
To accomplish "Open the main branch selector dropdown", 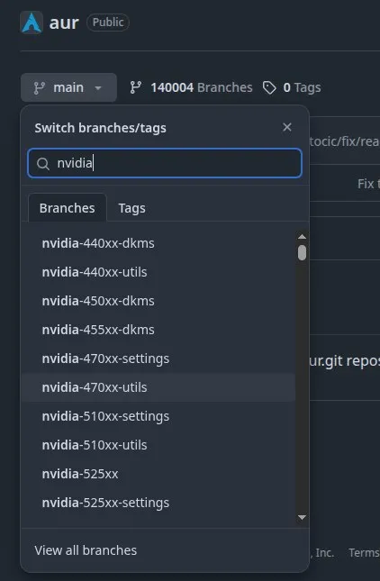I will (68, 87).
